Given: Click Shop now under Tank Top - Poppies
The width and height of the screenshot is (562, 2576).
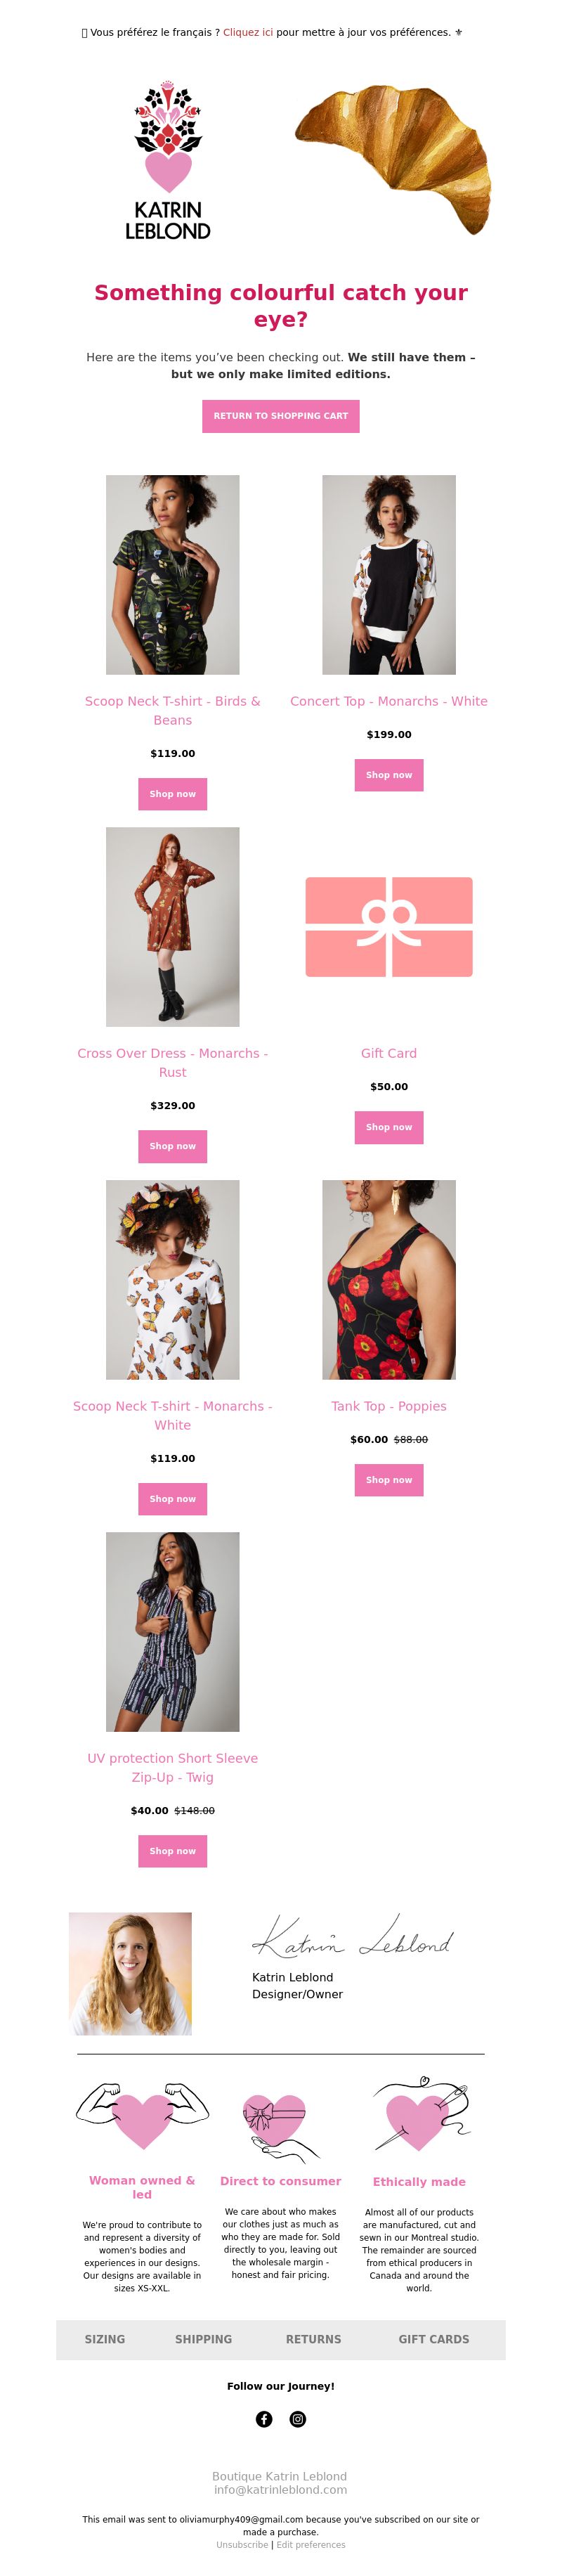Looking at the screenshot, I should pos(389,1480).
